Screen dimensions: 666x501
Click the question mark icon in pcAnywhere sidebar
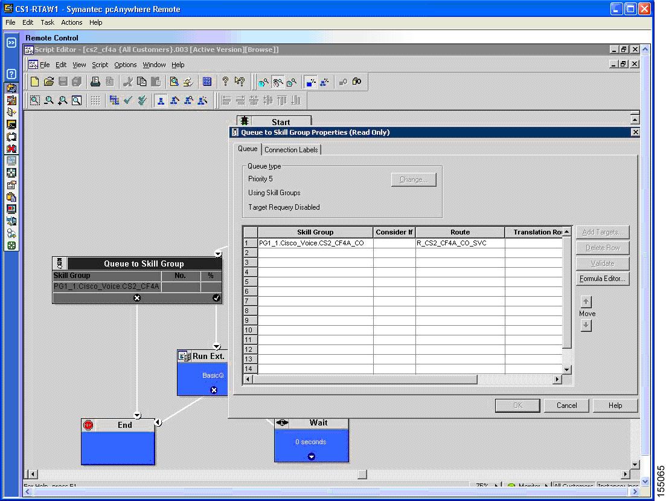coord(11,74)
